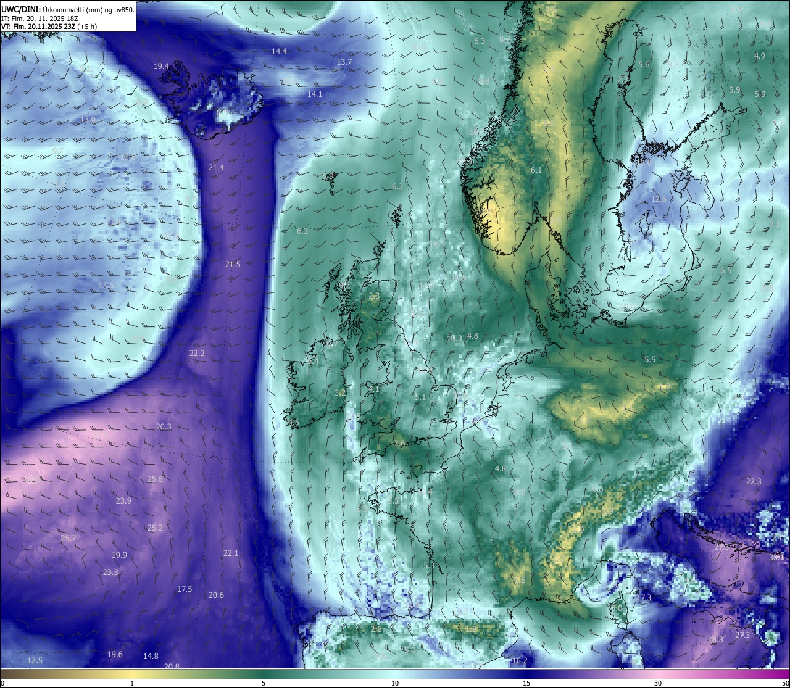Click the color scale tick labeled 30

click(x=658, y=683)
